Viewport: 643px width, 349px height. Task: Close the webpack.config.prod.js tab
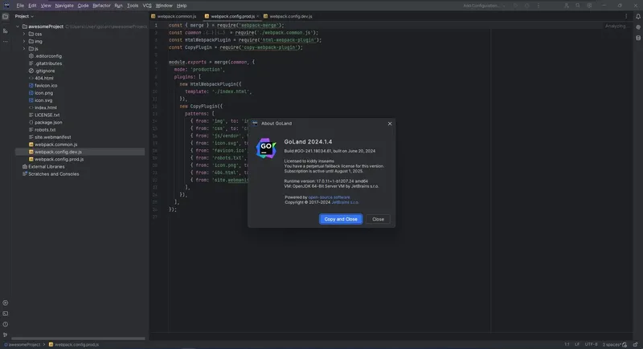[257, 16]
